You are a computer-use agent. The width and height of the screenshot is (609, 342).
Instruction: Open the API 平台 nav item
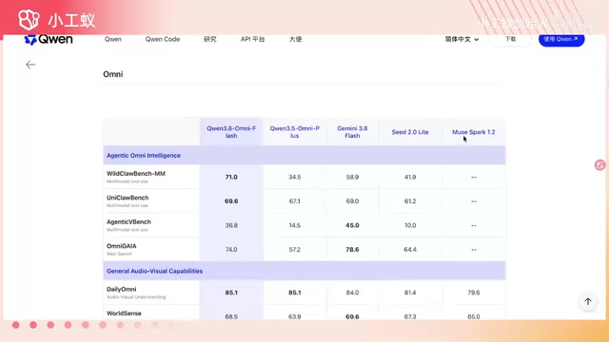[252, 39]
